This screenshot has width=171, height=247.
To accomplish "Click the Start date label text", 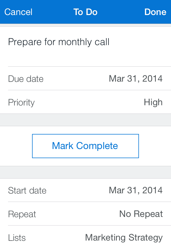I will [27, 191].
